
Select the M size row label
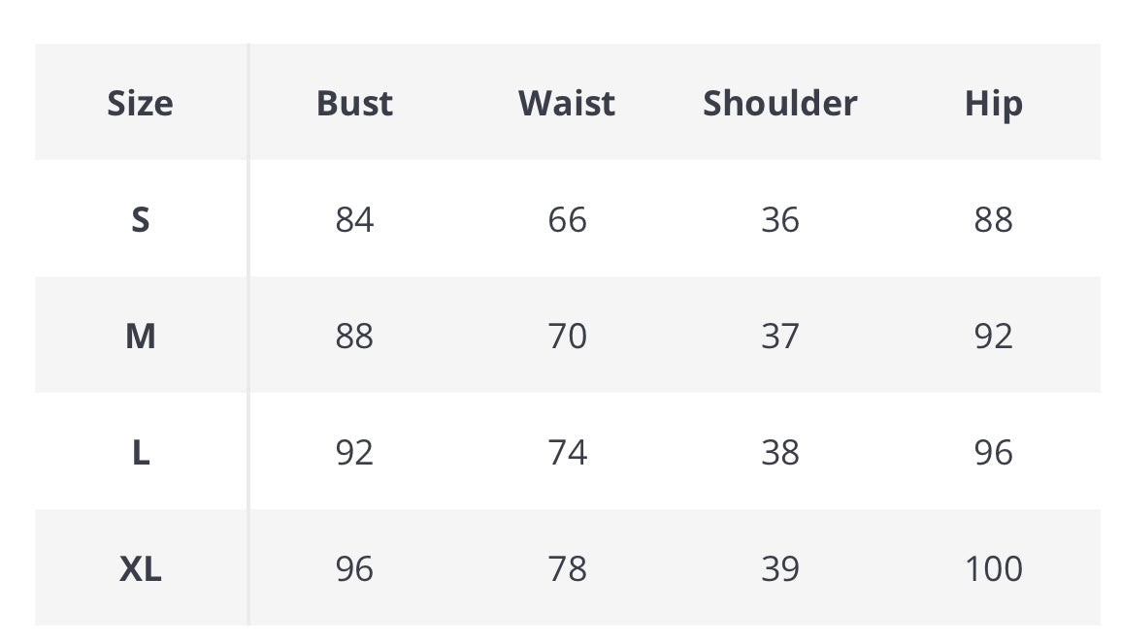(x=140, y=337)
